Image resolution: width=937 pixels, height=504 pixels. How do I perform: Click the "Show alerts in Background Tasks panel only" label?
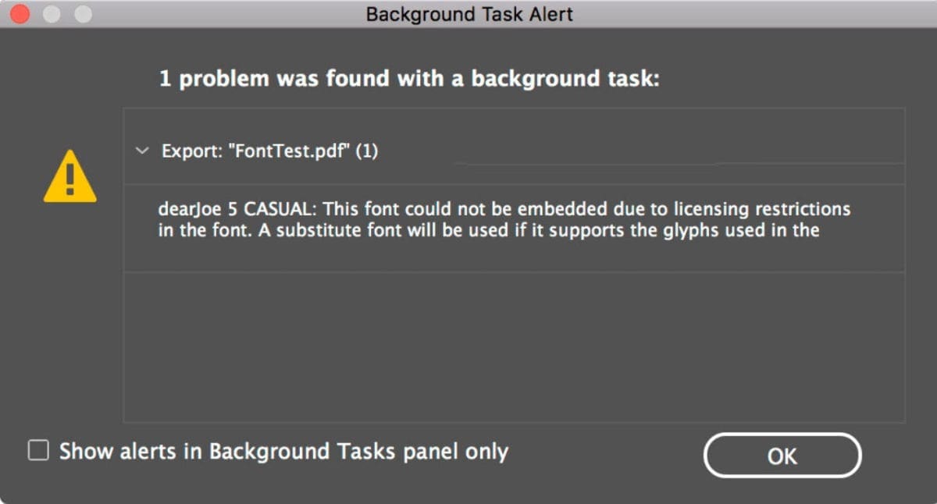click(283, 451)
